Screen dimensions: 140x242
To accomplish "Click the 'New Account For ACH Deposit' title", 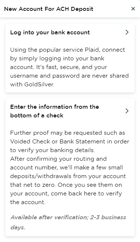I will coord(49,9).
